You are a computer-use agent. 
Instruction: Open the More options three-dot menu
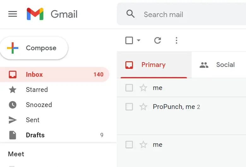[x=177, y=40]
